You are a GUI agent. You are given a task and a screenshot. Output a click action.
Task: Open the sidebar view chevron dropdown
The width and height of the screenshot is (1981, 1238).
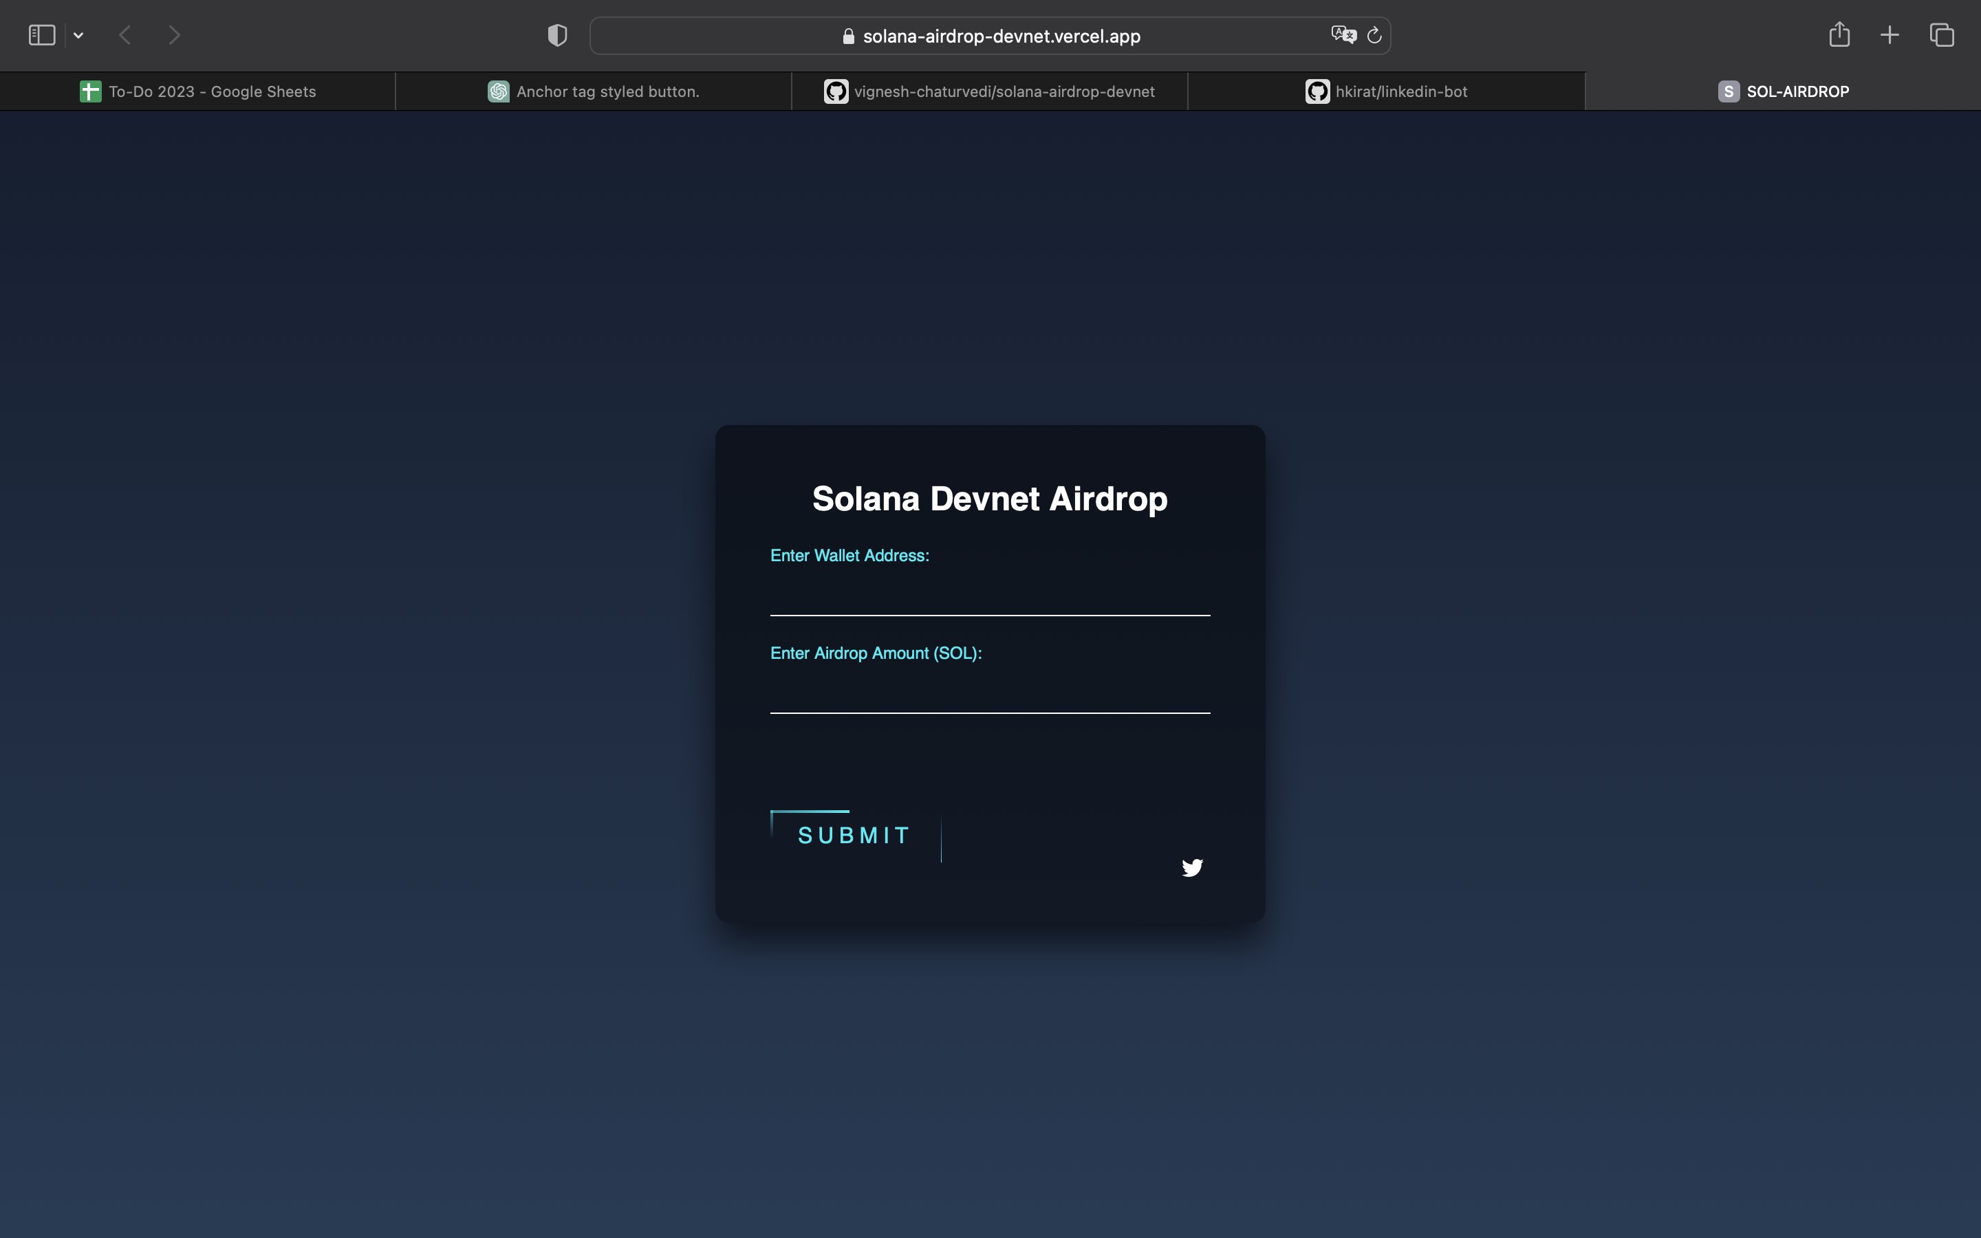[78, 34]
